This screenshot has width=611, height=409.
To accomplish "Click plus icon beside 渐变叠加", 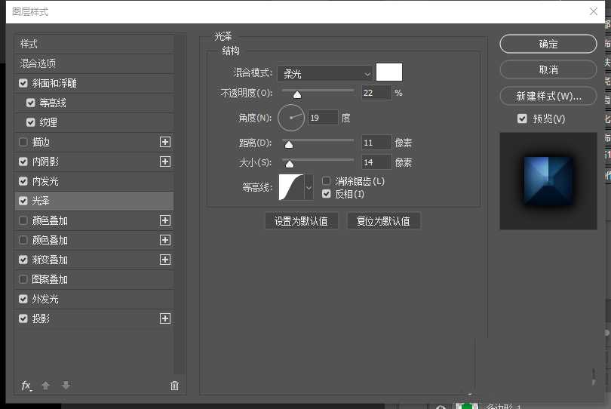I will point(165,260).
